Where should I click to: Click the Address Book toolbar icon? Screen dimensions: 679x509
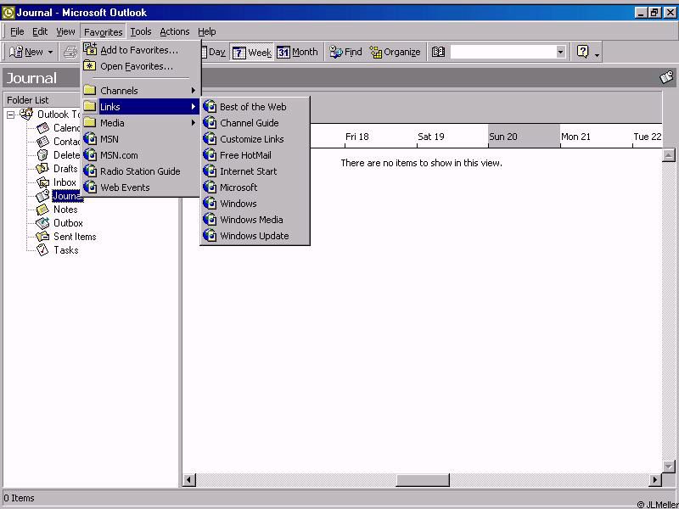click(x=438, y=52)
